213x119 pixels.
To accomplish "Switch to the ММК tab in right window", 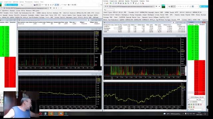I will [178, 20].
